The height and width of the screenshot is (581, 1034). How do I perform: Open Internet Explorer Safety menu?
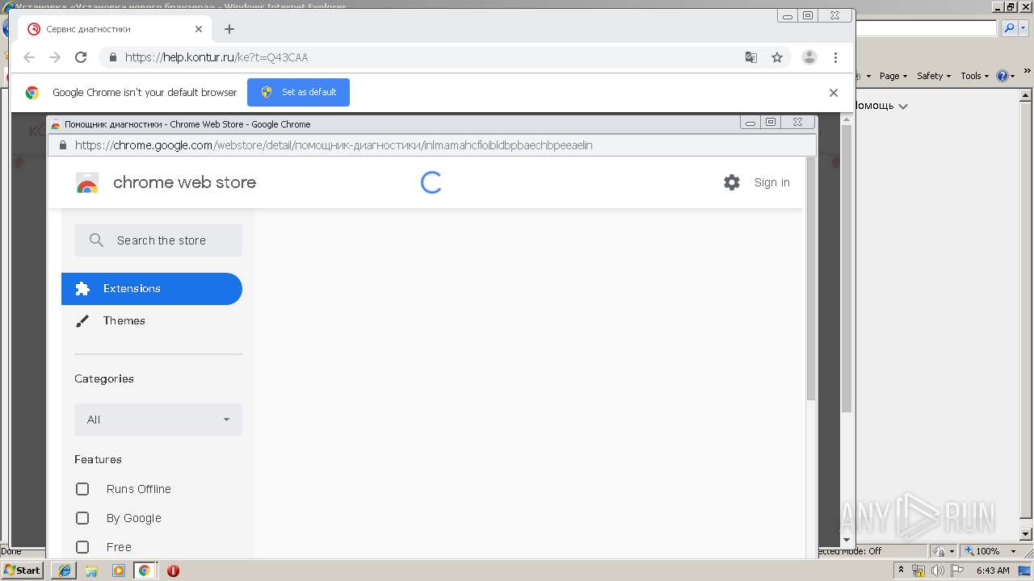click(934, 76)
